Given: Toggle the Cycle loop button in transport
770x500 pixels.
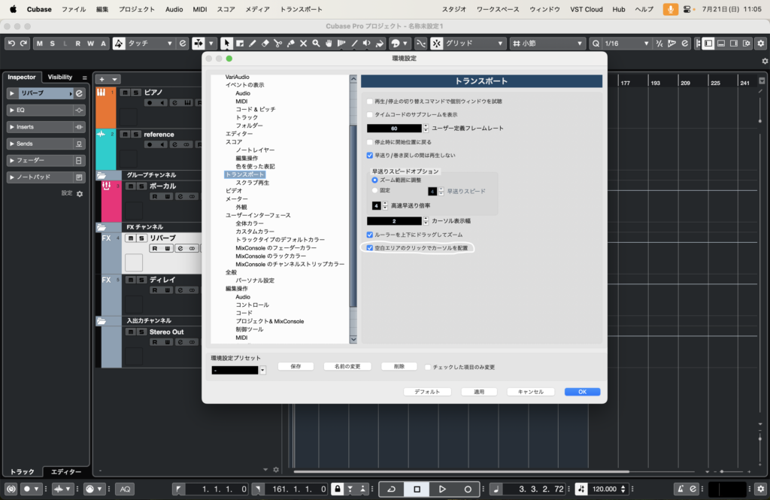Looking at the screenshot, I should [x=391, y=489].
